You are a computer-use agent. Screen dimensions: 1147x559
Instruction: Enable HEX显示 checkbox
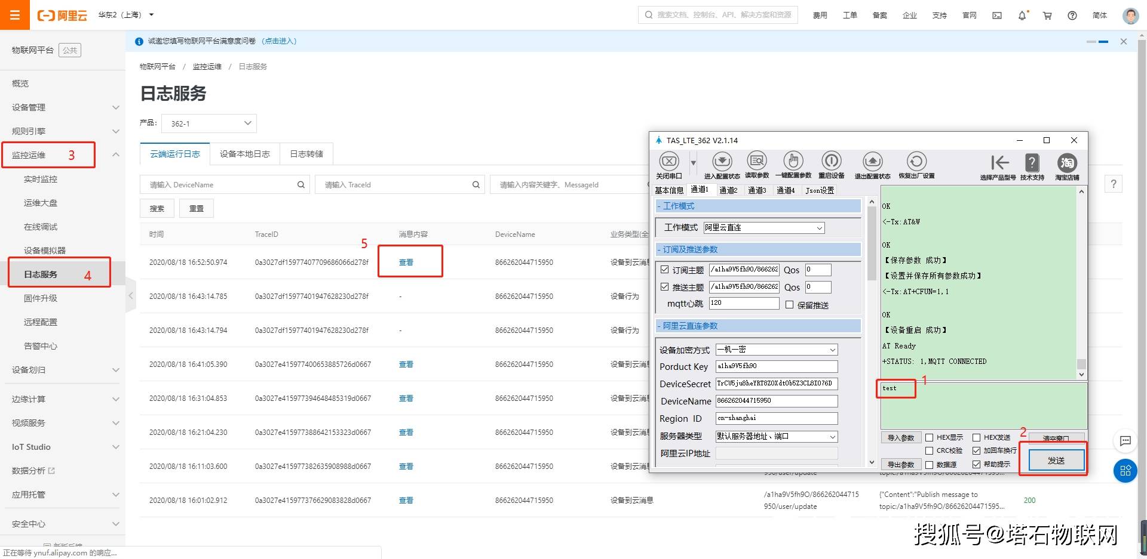[x=929, y=437]
